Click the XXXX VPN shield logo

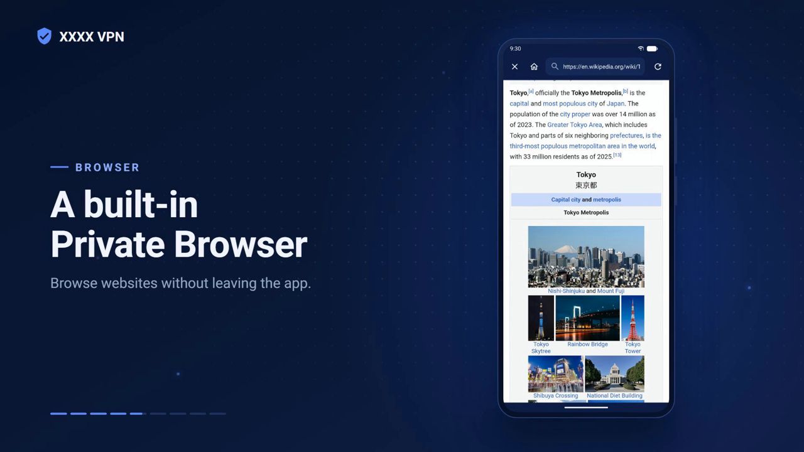pyautogui.click(x=44, y=36)
